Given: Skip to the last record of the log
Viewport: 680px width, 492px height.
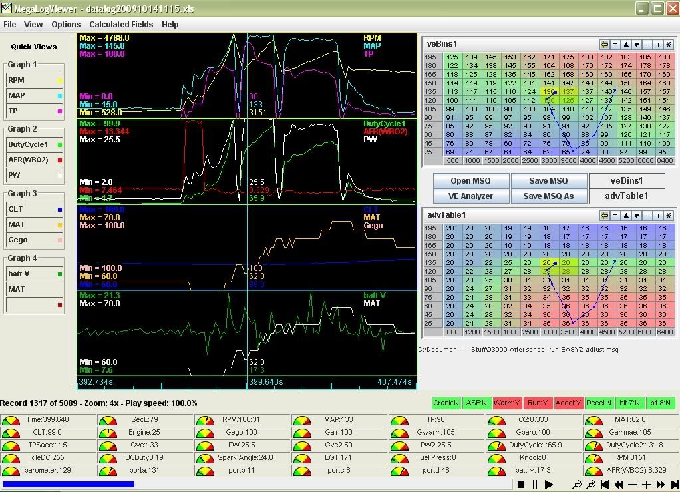Looking at the screenshot, I should 673,485.
